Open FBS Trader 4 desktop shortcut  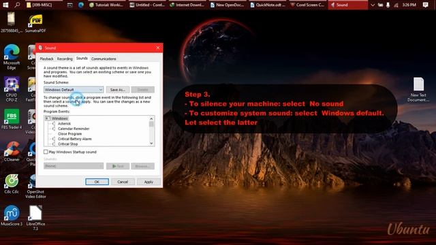(12, 119)
